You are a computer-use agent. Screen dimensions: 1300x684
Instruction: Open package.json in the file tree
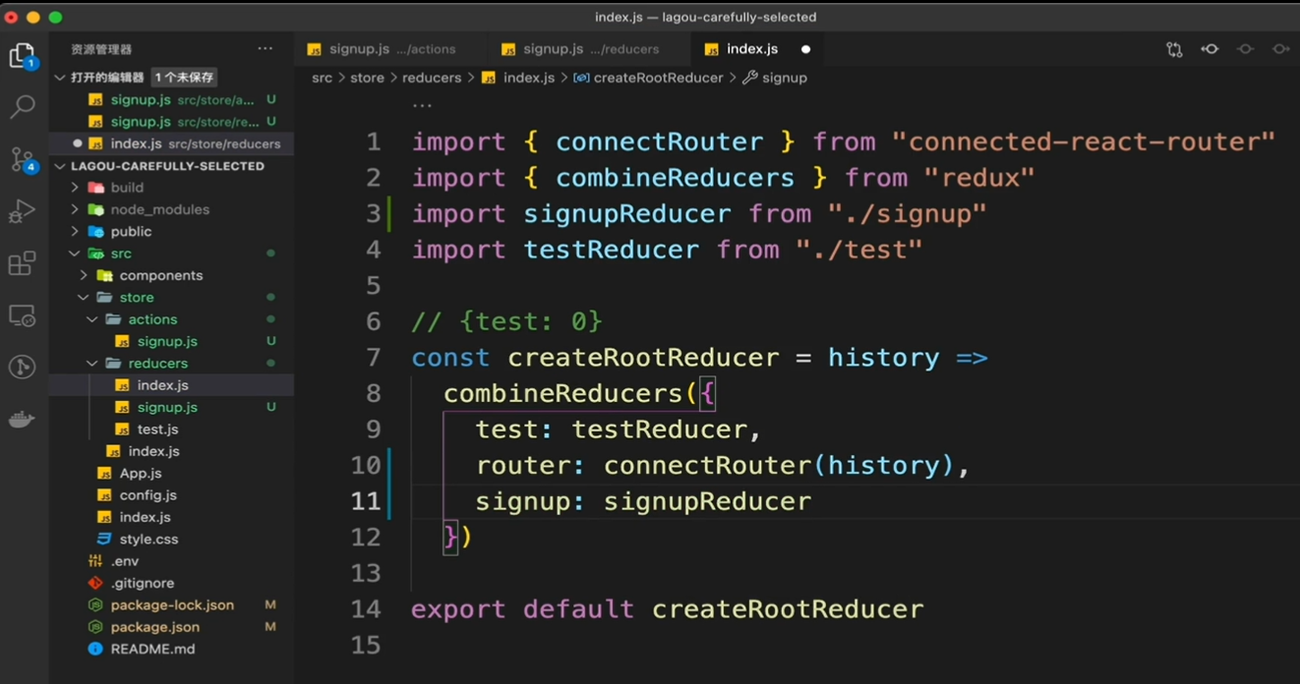[154, 627]
